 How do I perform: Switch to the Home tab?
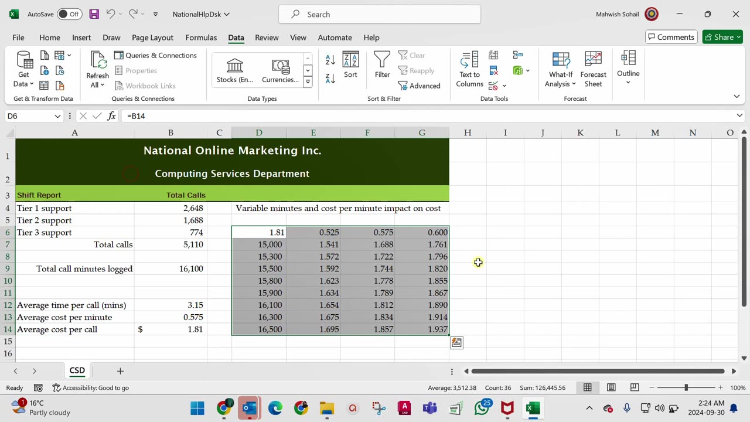(x=50, y=38)
